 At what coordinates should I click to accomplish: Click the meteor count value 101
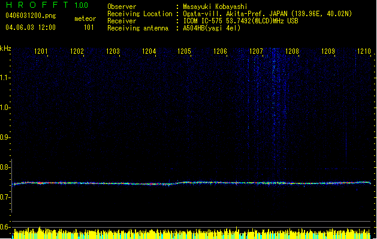(89, 27)
